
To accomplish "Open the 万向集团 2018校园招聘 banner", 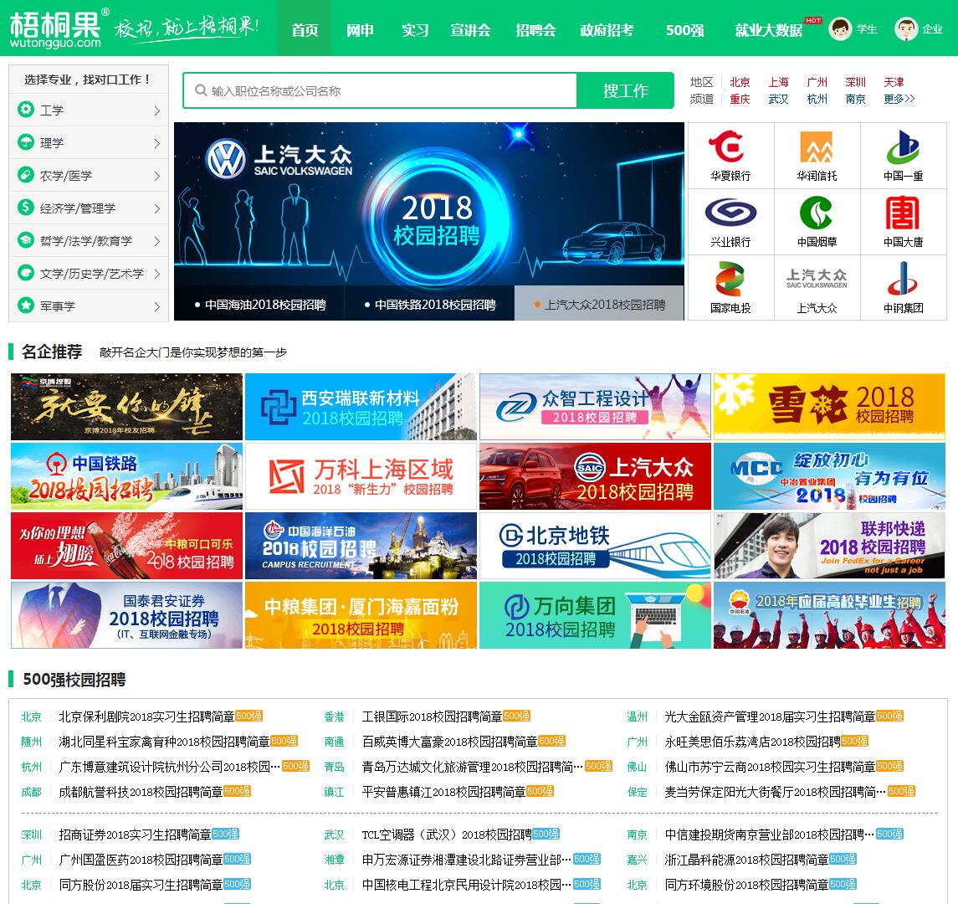I will (x=595, y=615).
